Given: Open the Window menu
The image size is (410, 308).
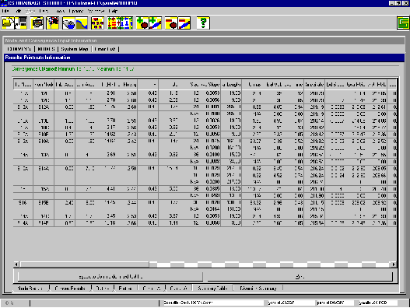Looking at the screenshot, I should tap(96, 11).
